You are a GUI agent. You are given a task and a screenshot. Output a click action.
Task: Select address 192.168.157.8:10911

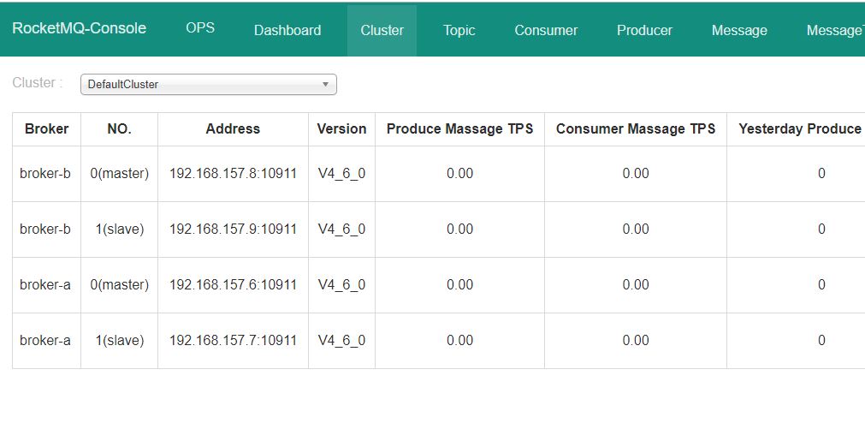(233, 173)
